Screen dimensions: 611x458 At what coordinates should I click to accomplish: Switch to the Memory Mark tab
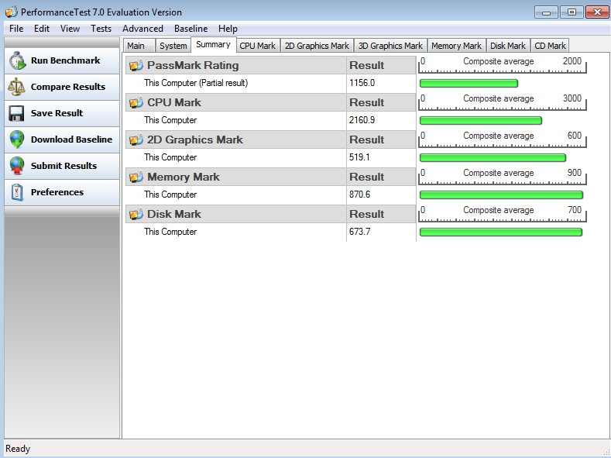[456, 46]
